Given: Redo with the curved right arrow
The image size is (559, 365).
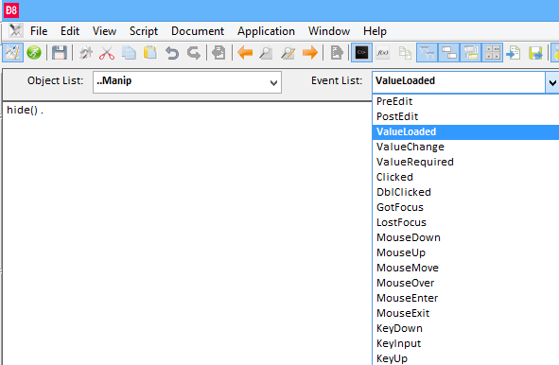Looking at the screenshot, I should [194, 53].
